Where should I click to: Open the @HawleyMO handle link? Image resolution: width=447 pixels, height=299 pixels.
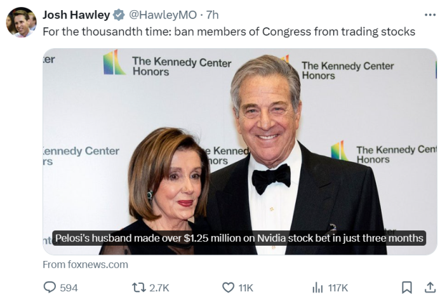[163, 15]
